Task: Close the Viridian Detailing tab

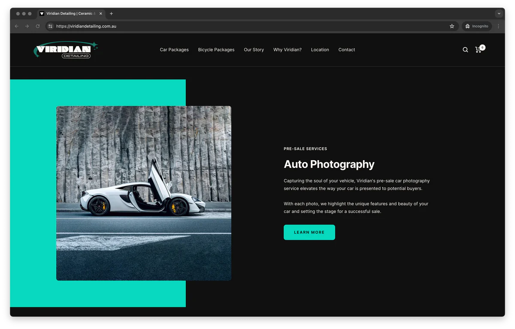Action: tap(101, 14)
